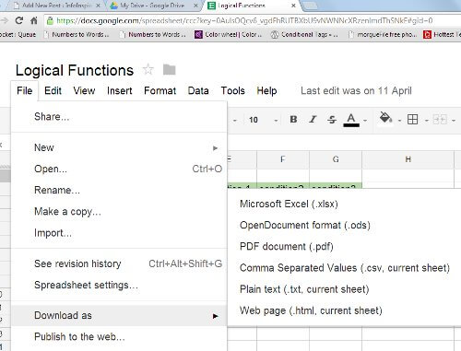Screen dimensions: 461x351
Task: Download as Comma Separated Values
Action: tap(344, 268)
